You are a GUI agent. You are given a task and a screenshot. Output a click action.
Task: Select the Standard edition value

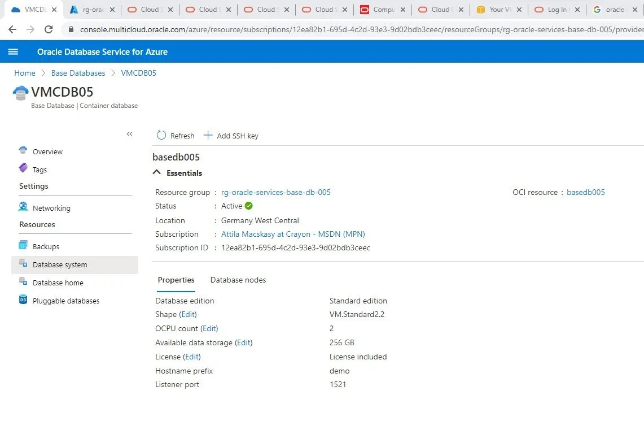(358, 301)
